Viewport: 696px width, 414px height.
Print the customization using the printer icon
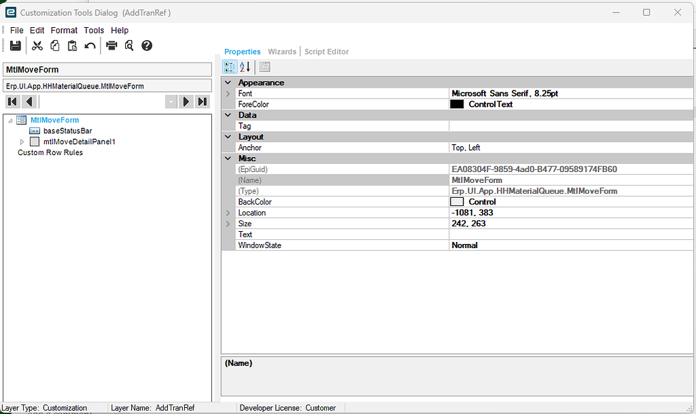(x=110, y=45)
